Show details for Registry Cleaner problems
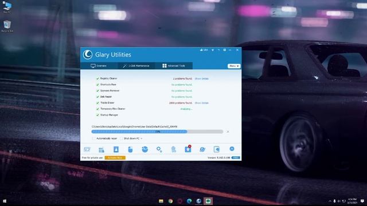The height and width of the screenshot is (206, 367). [x=201, y=79]
